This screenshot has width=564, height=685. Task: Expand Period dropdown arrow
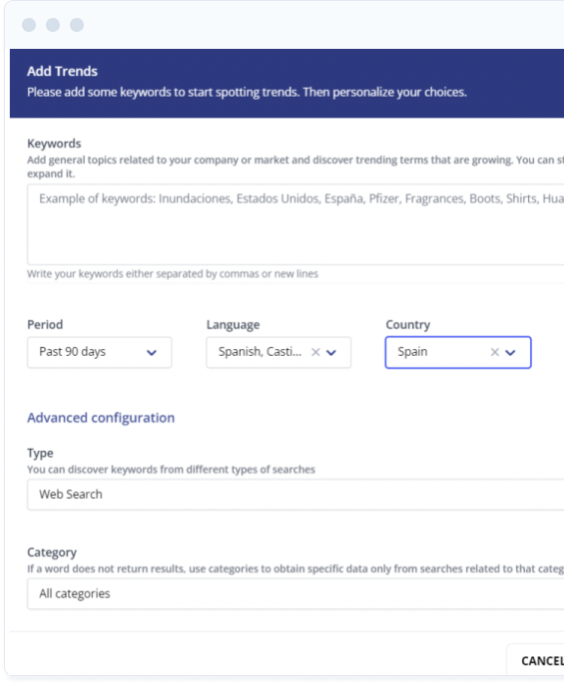point(152,353)
